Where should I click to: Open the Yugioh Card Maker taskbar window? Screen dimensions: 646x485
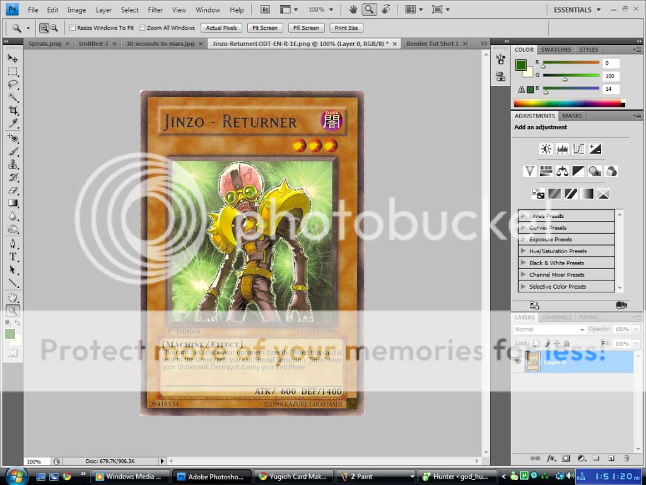pyautogui.click(x=293, y=476)
